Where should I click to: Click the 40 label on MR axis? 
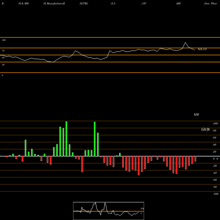[x=215, y=145]
